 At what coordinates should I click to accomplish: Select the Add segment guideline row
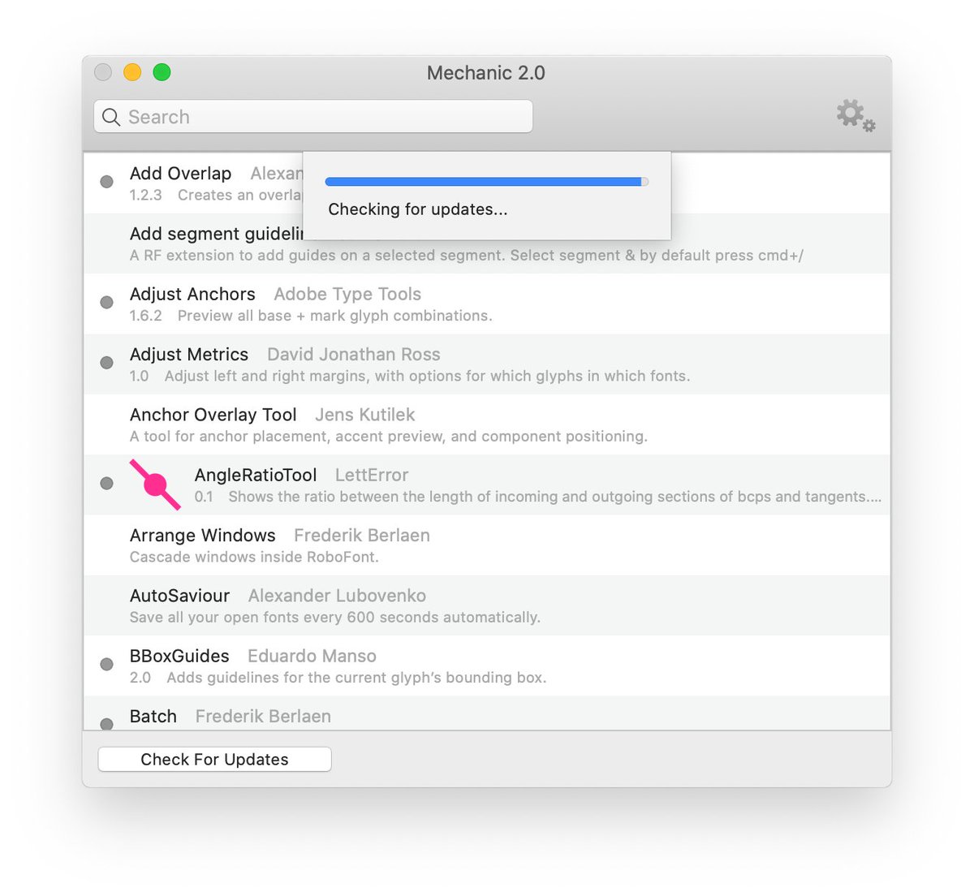click(487, 243)
